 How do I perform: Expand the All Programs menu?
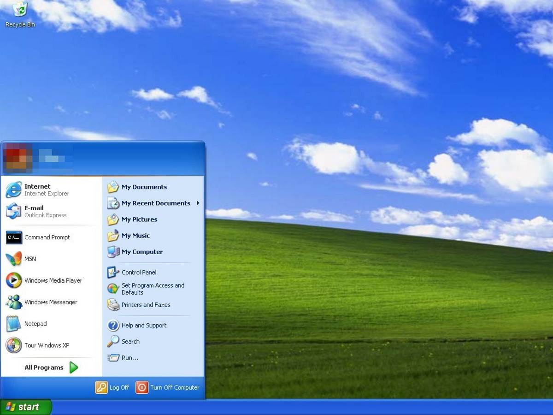click(44, 367)
